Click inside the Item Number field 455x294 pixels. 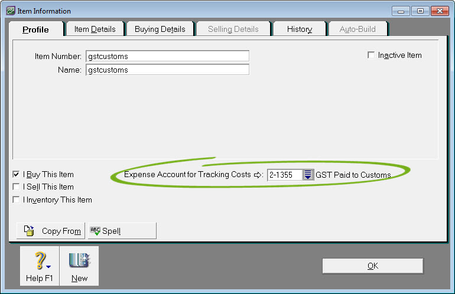tap(167, 56)
